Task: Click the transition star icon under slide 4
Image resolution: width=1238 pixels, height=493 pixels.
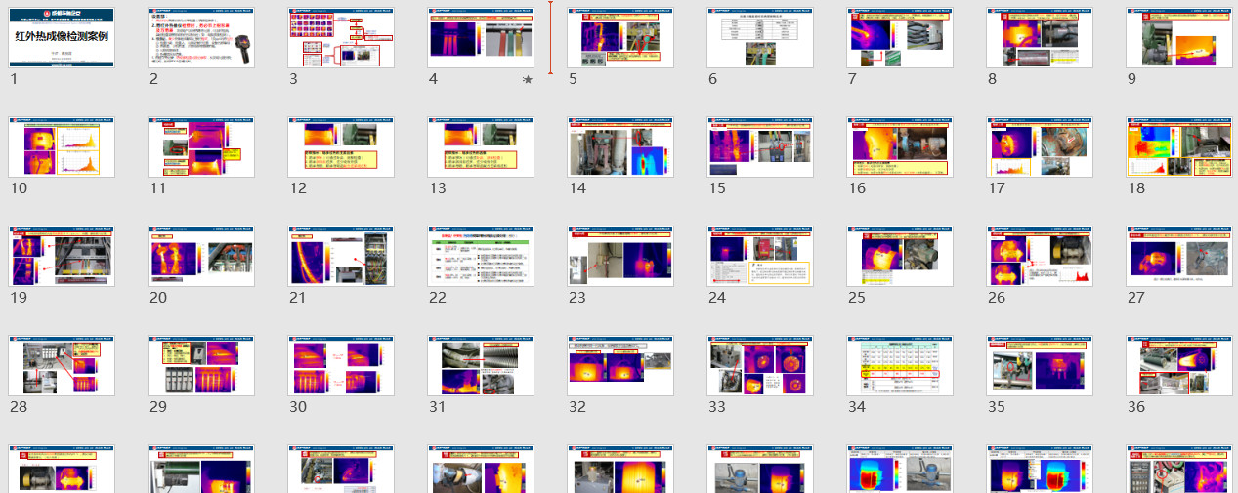Action: [528, 80]
